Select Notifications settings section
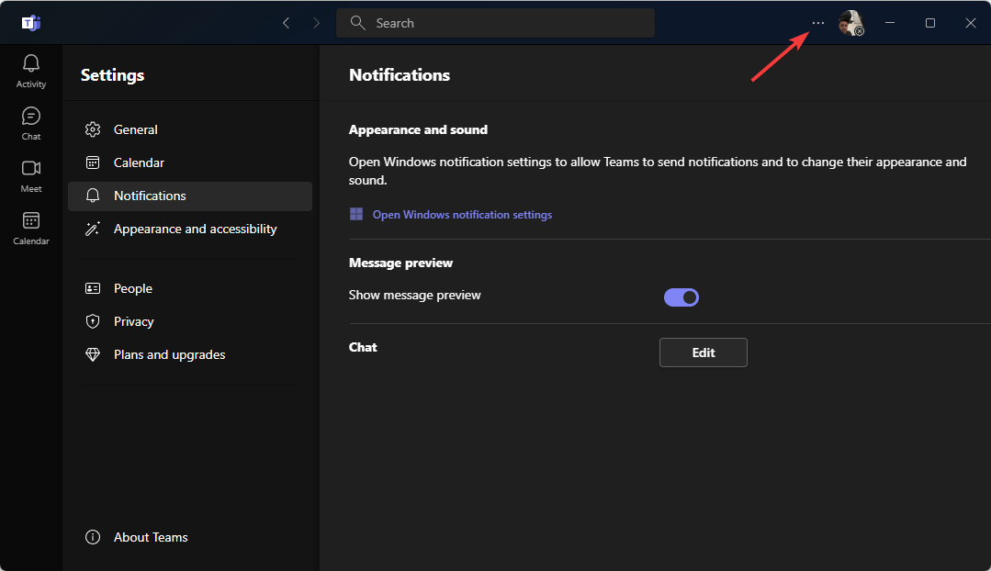 click(189, 196)
